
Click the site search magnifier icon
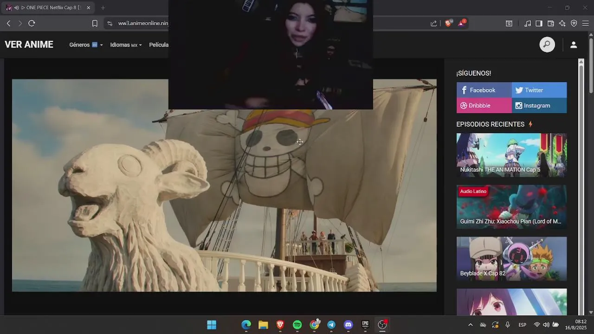[x=547, y=45]
